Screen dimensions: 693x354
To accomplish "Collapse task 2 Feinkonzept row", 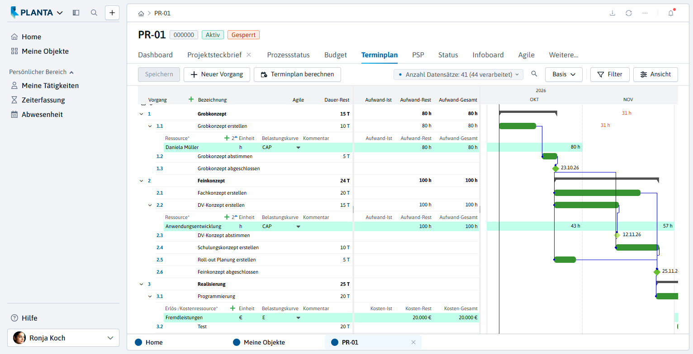I will 142,181.
